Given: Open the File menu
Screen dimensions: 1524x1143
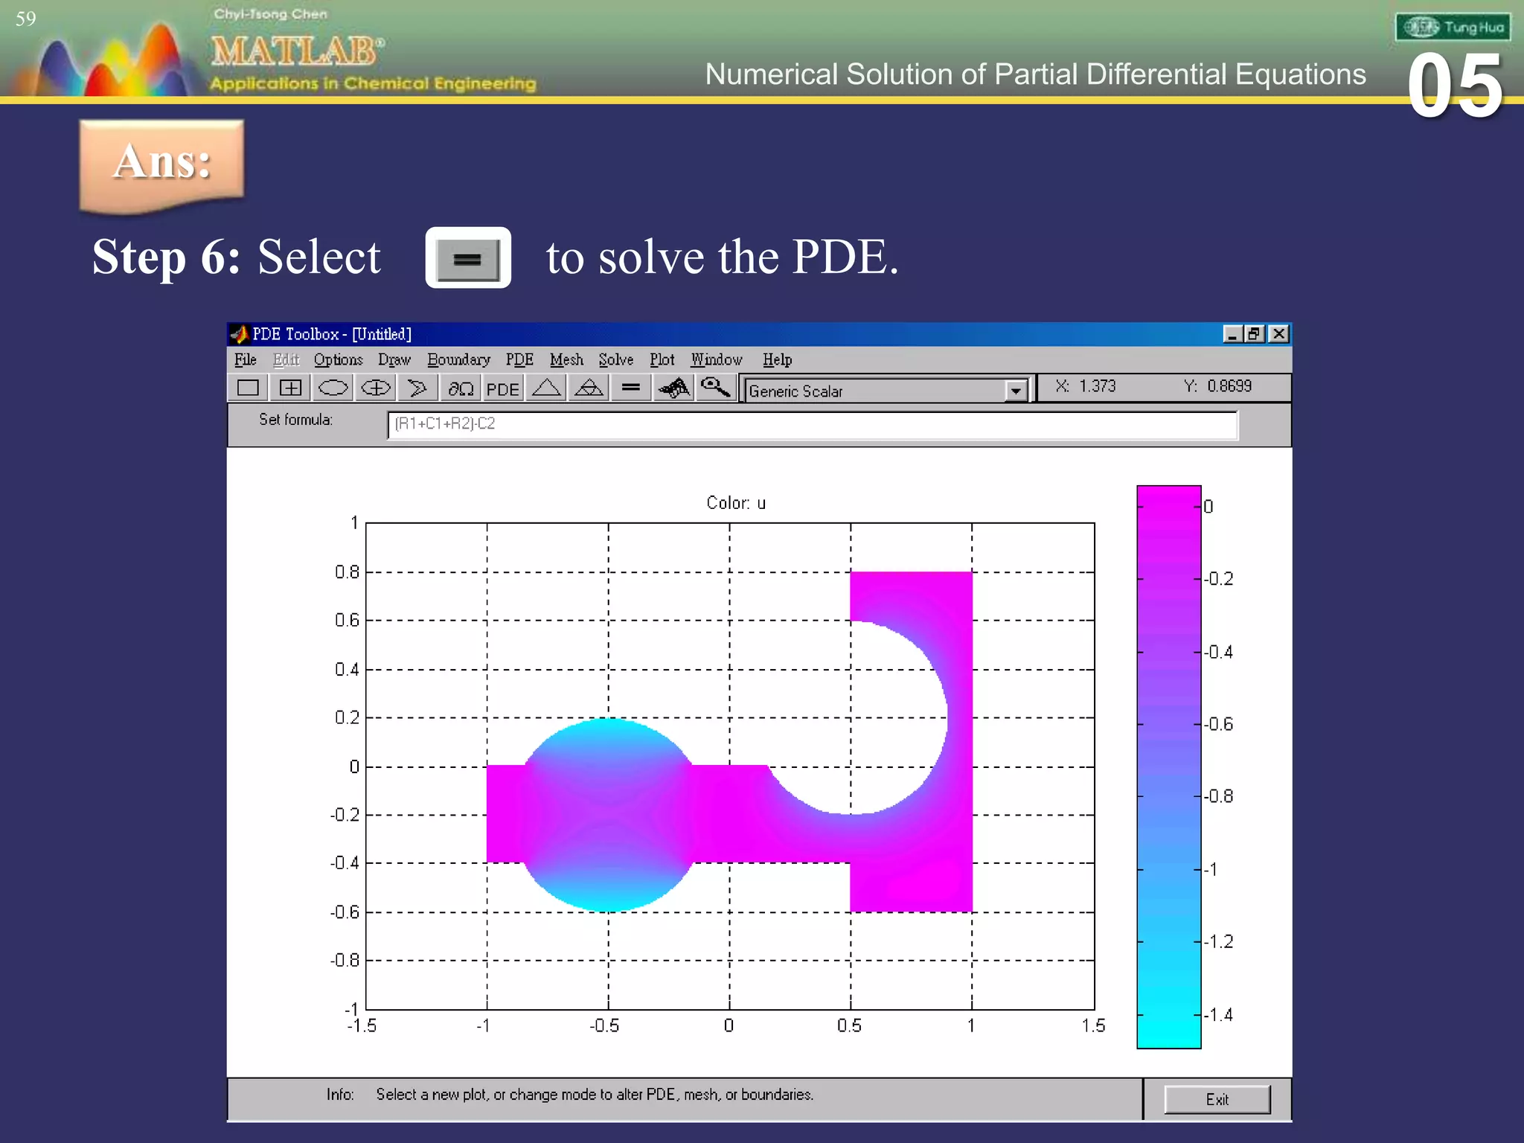Looking at the screenshot, I should (x=246, y=360).
